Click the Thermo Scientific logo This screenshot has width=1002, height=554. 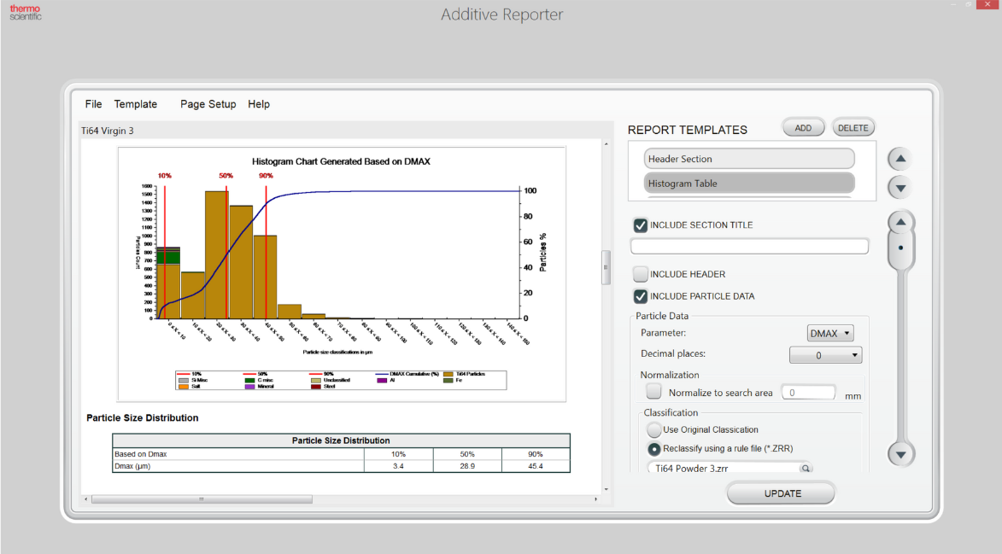[x=26, y=12]
